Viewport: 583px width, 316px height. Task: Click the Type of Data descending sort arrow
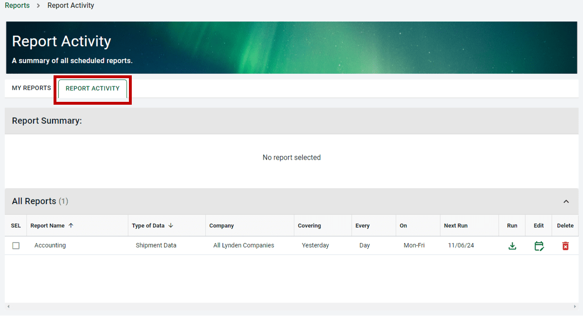[171, 226]
